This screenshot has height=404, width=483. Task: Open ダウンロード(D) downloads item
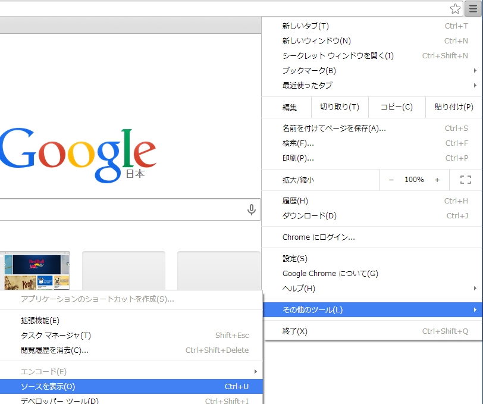(372, 216)
